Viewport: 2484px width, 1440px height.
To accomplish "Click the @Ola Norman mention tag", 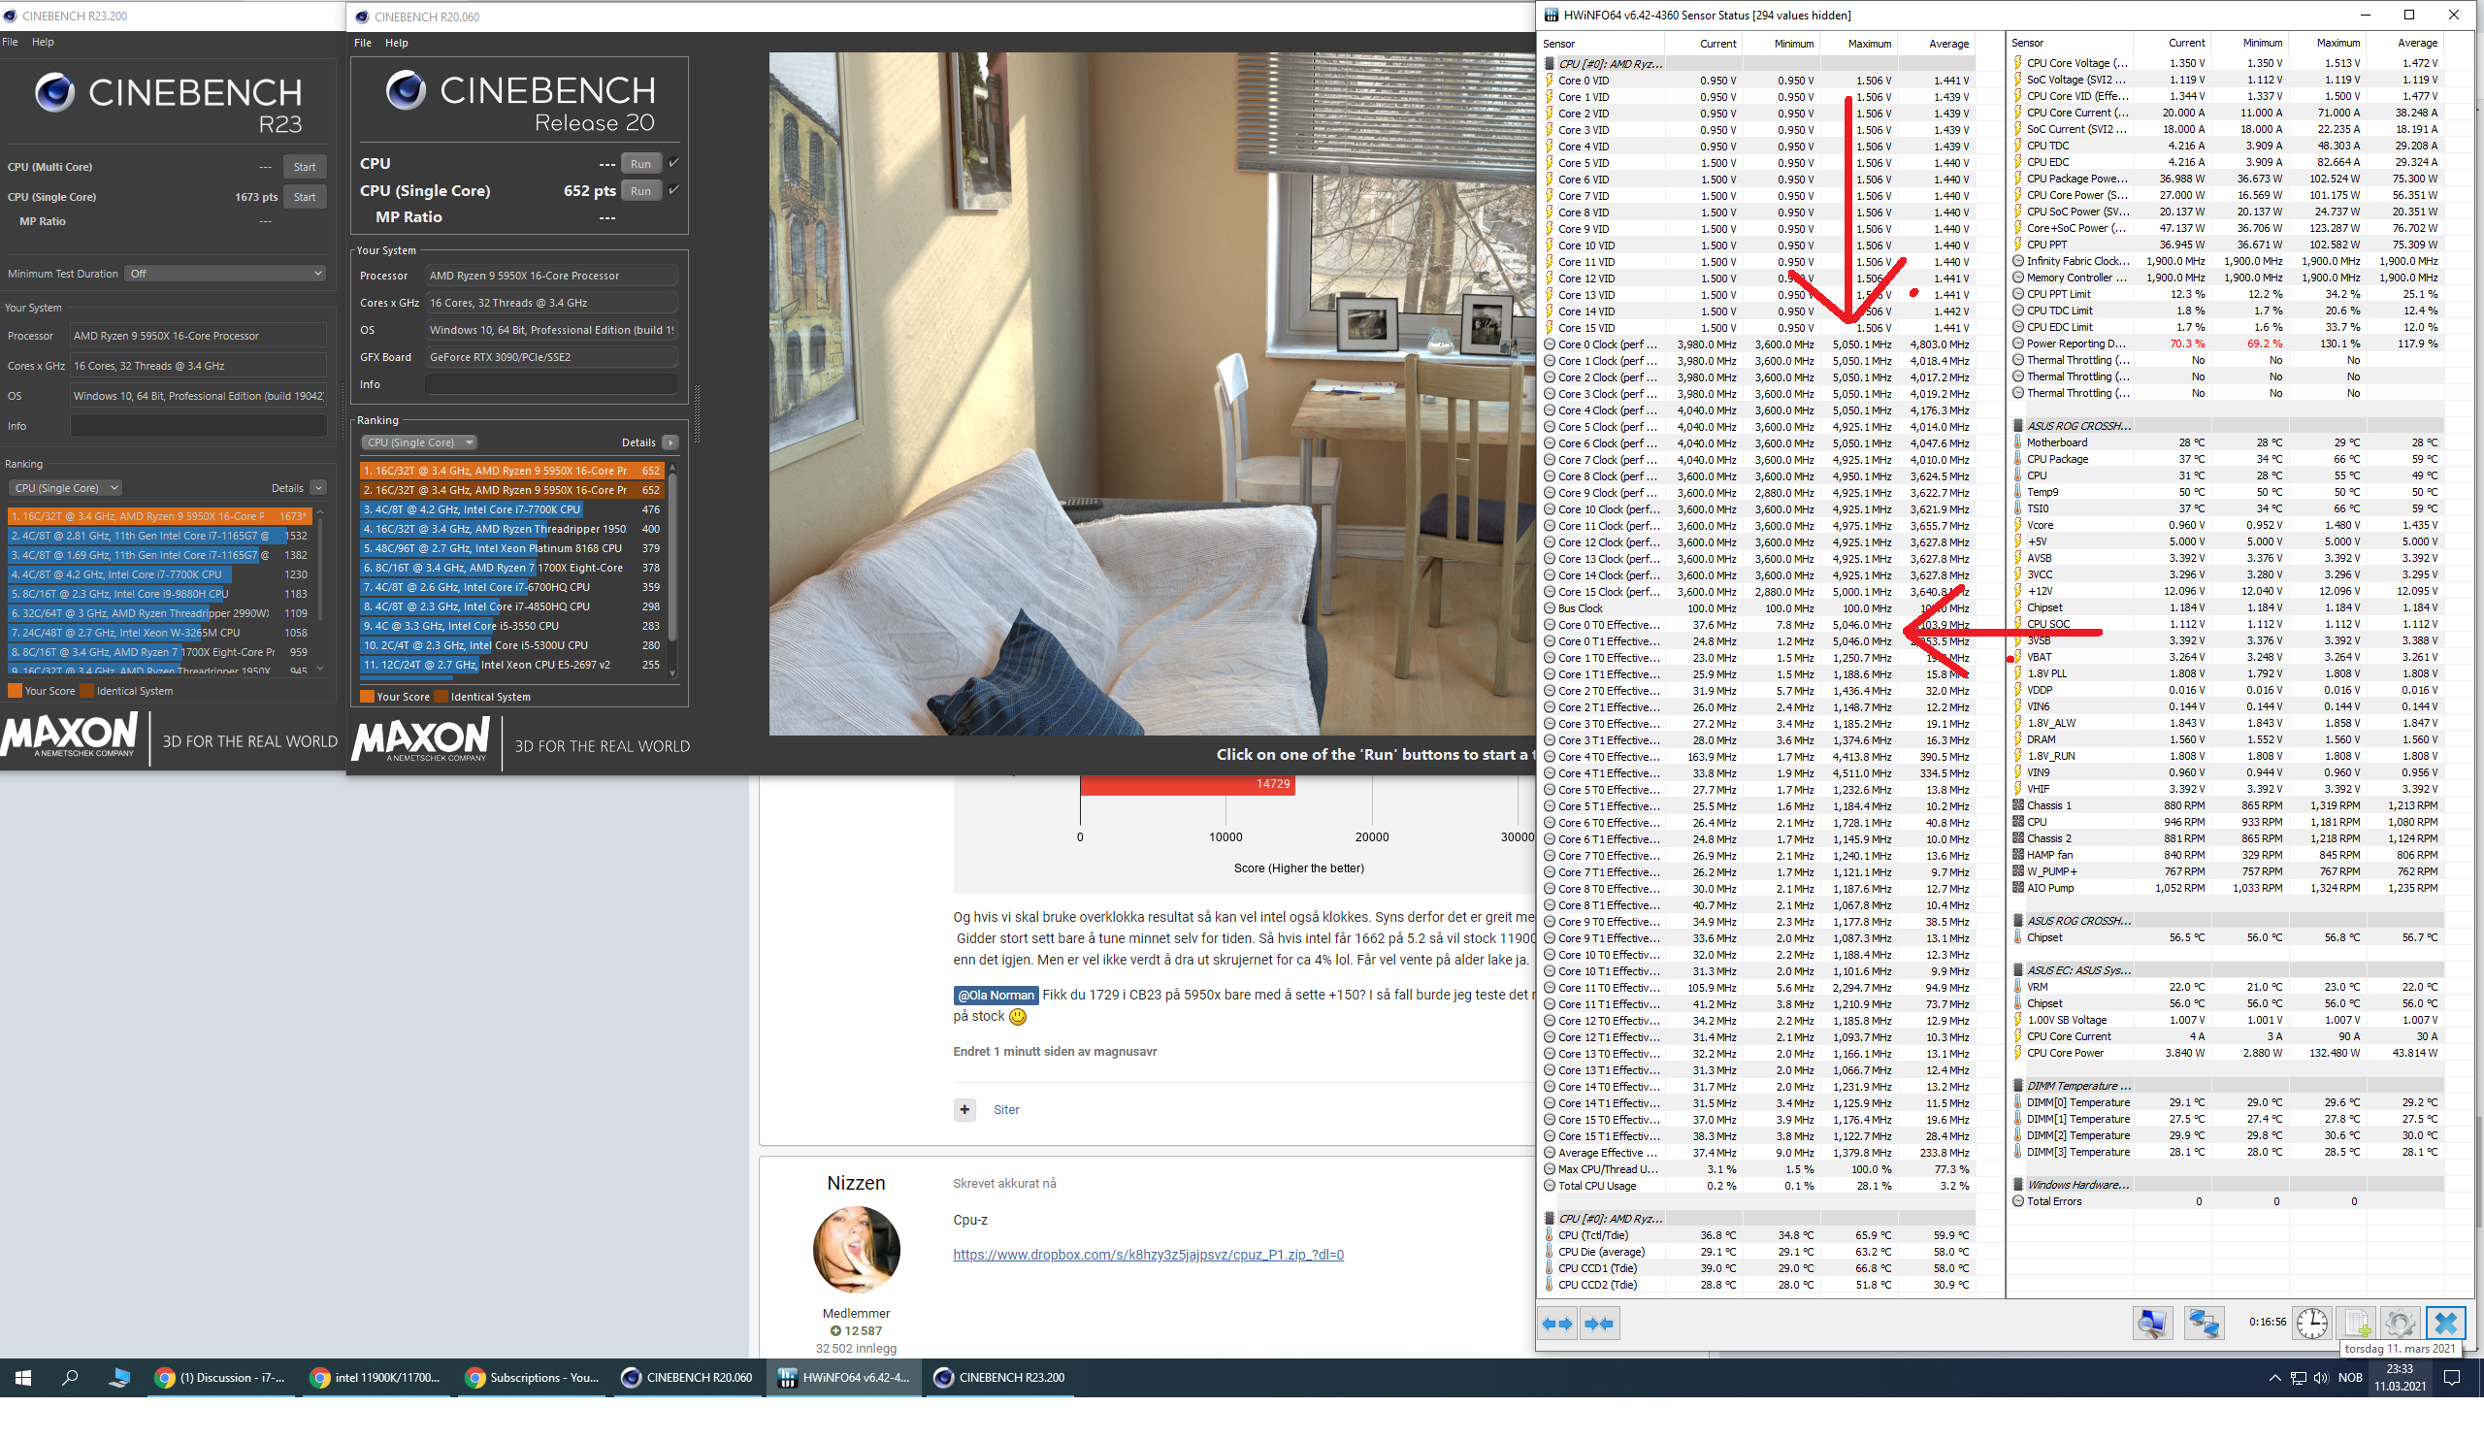I will pos(996,995).
